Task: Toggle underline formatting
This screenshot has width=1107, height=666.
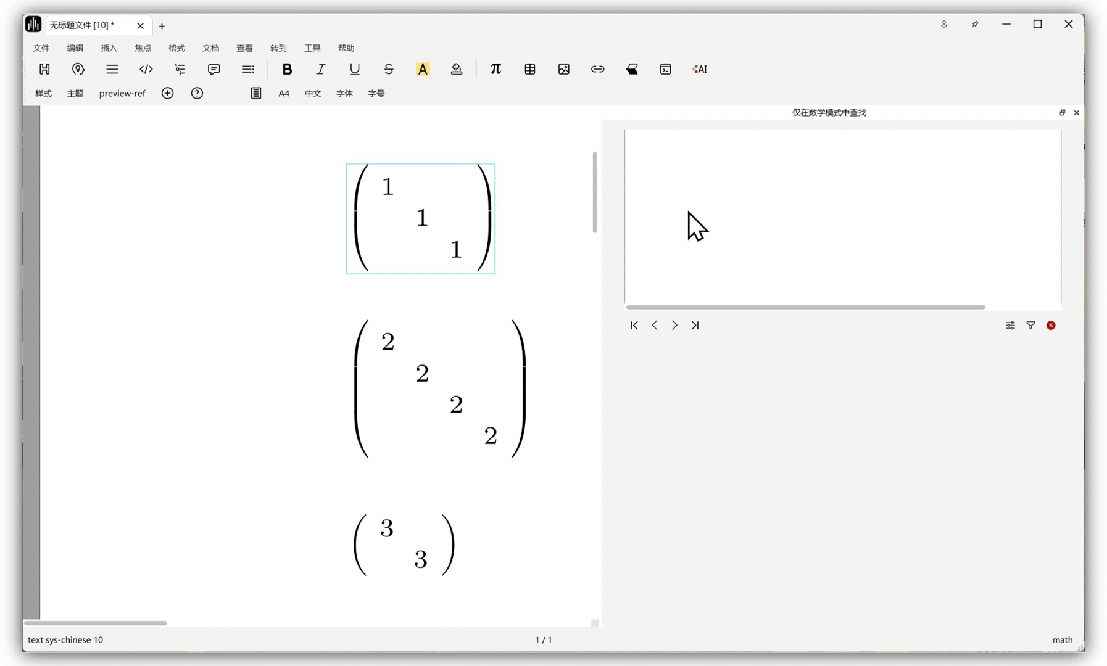Action: tap(354, 69)
